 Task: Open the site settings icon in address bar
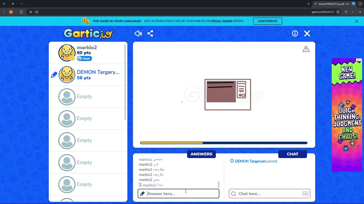point(338,12)
